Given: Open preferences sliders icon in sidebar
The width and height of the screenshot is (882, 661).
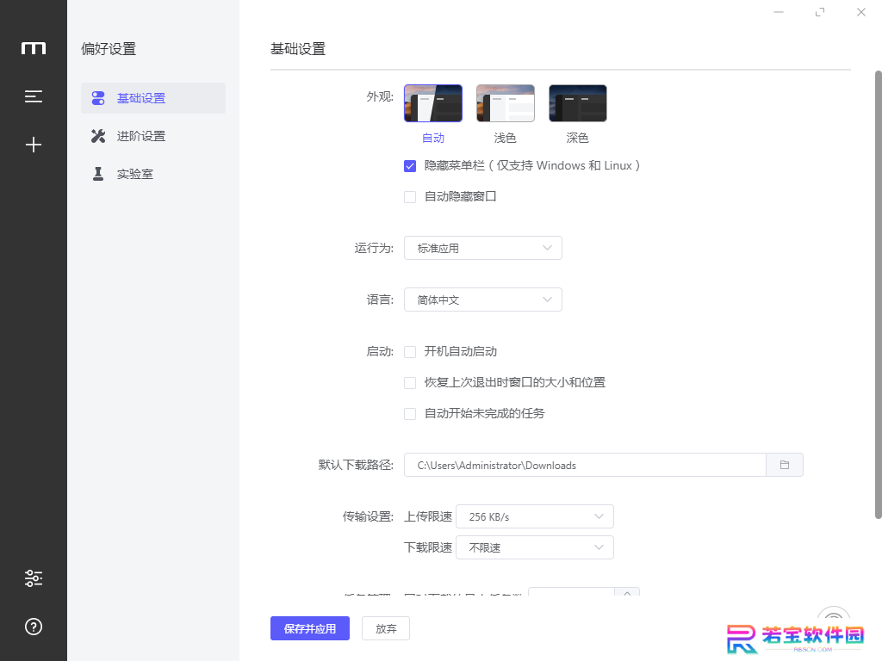Looking at the screenshot, I should 34,578.
